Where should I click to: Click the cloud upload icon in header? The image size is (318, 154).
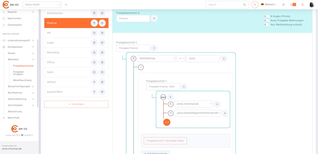(255, 5)
